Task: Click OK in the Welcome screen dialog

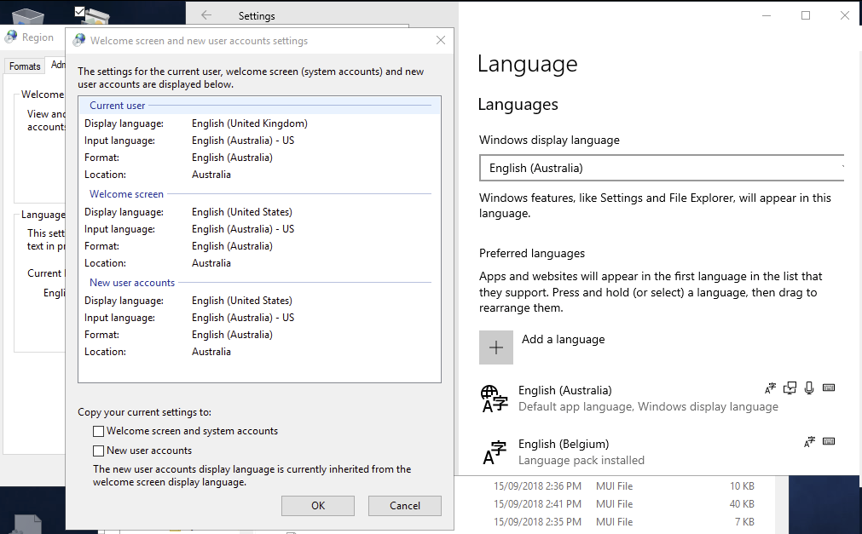Action: tap(318, 505)
